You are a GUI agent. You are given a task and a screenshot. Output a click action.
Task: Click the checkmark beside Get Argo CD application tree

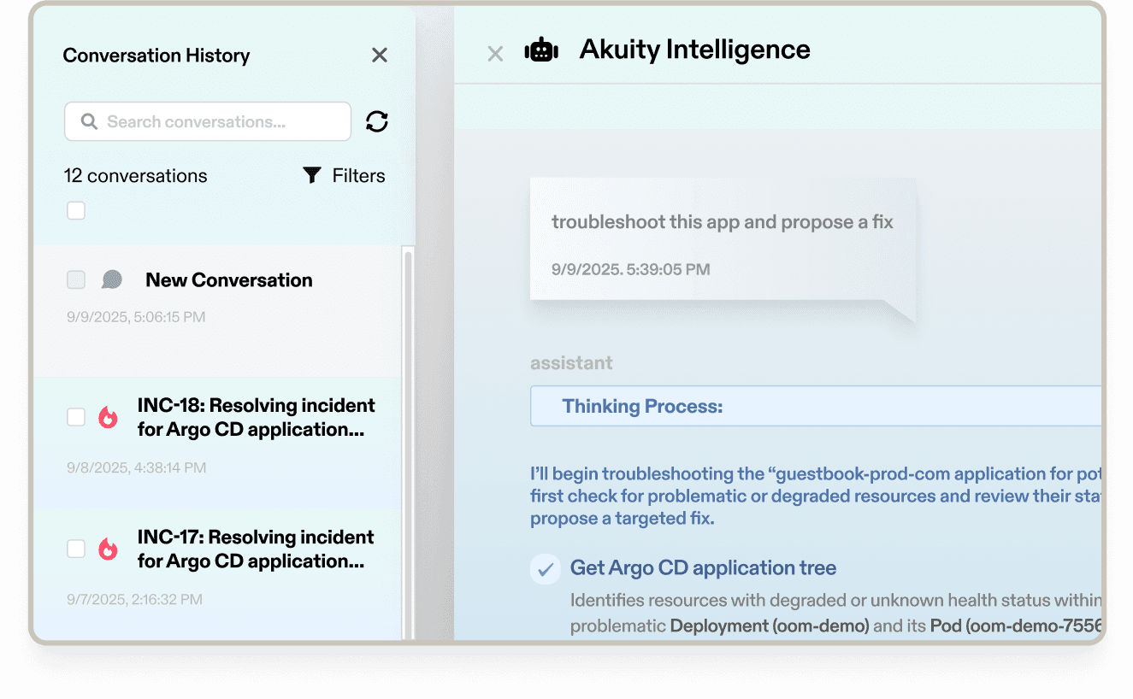[545, 568]
